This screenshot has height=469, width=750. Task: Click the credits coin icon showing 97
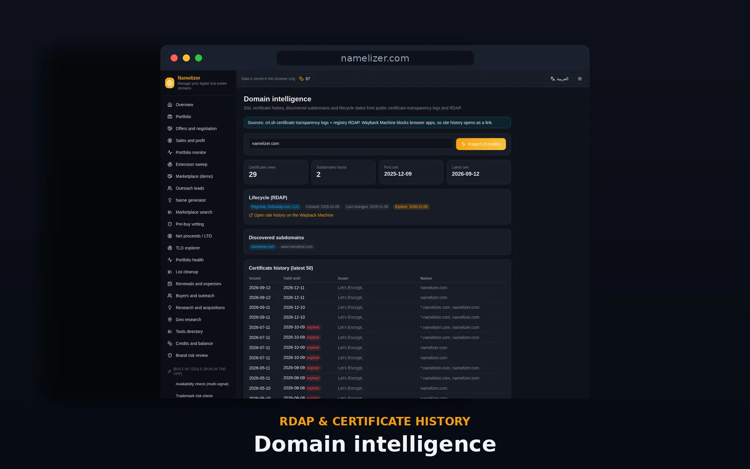click(x=301, y=79)
